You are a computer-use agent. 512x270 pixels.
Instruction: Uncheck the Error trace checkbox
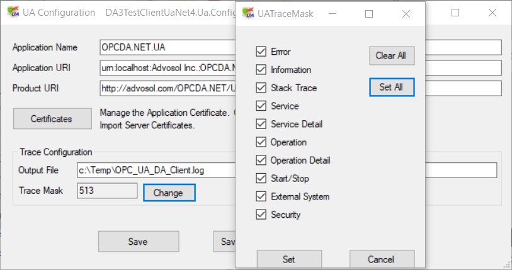coord(261,52)
